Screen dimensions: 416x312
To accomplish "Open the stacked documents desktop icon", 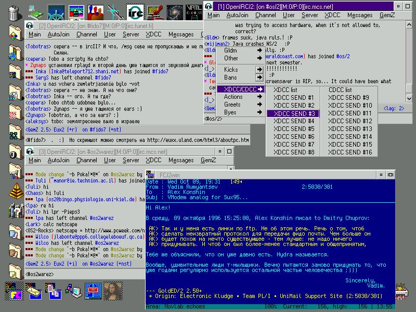I will tap(54, 291).
